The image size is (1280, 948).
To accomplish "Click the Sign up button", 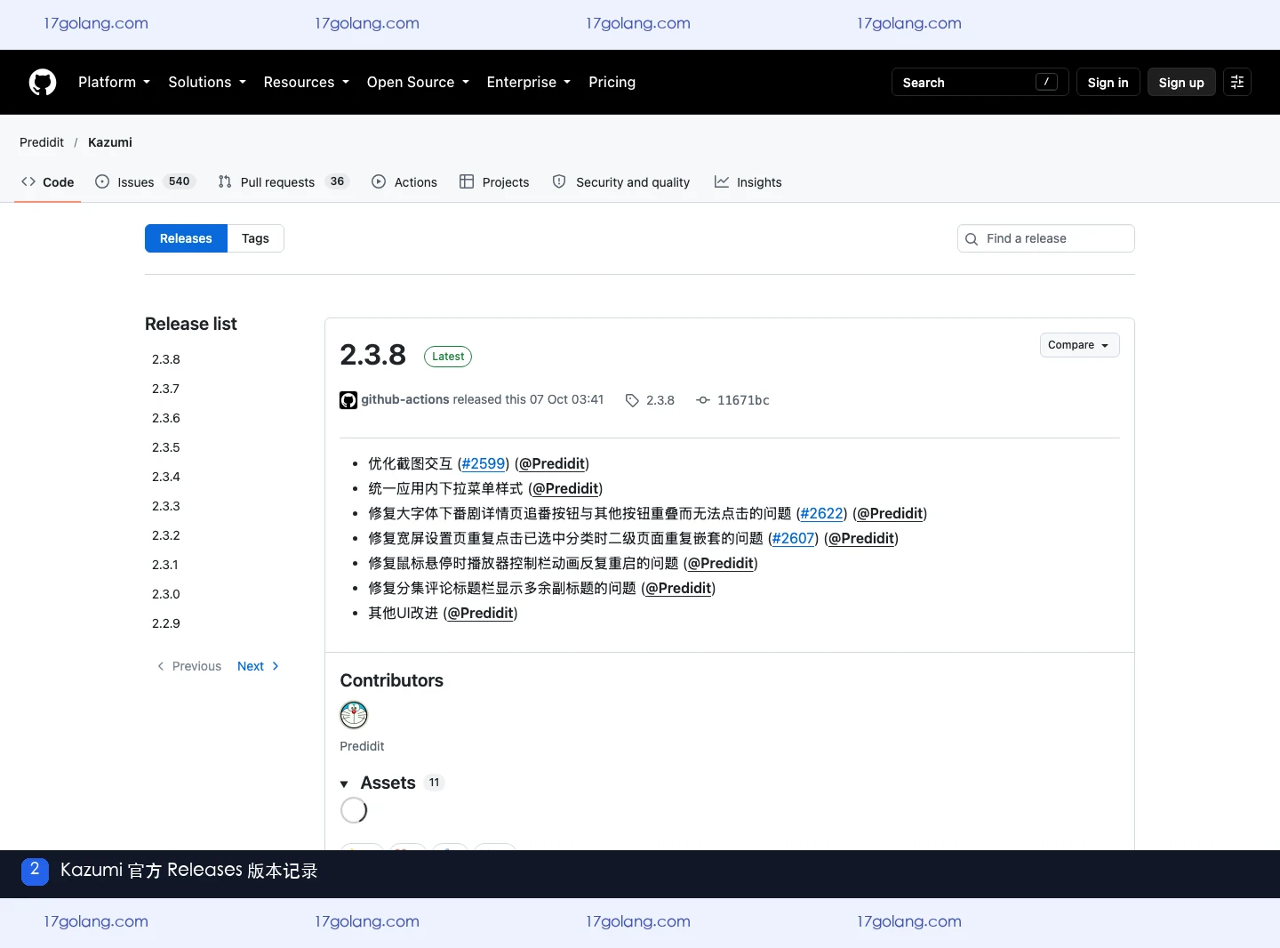I will (1181, 82).
